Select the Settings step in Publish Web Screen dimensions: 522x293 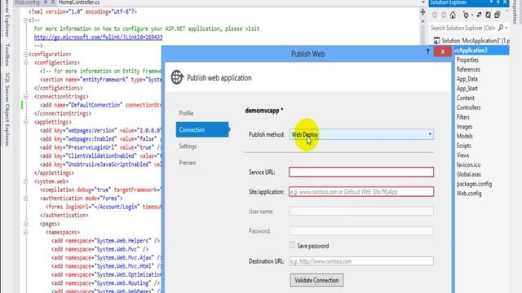point(188,146)
